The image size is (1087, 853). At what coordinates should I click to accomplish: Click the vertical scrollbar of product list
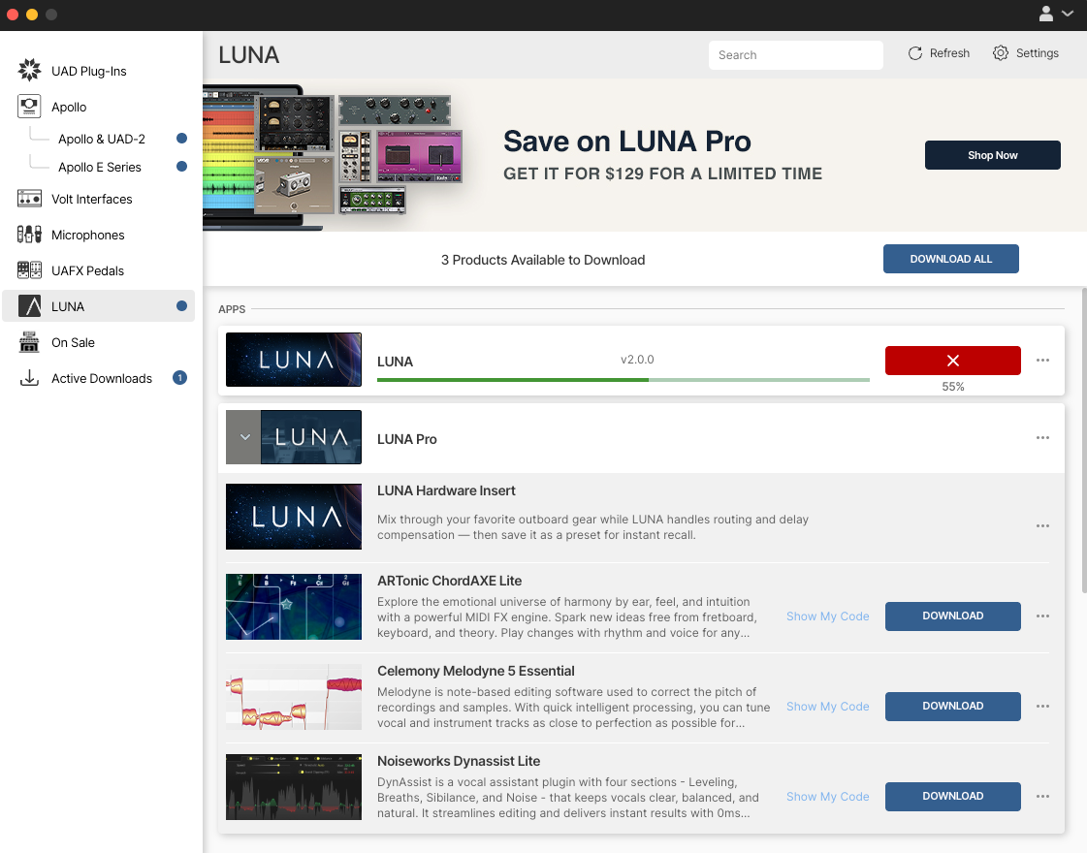click(1083, 440)
